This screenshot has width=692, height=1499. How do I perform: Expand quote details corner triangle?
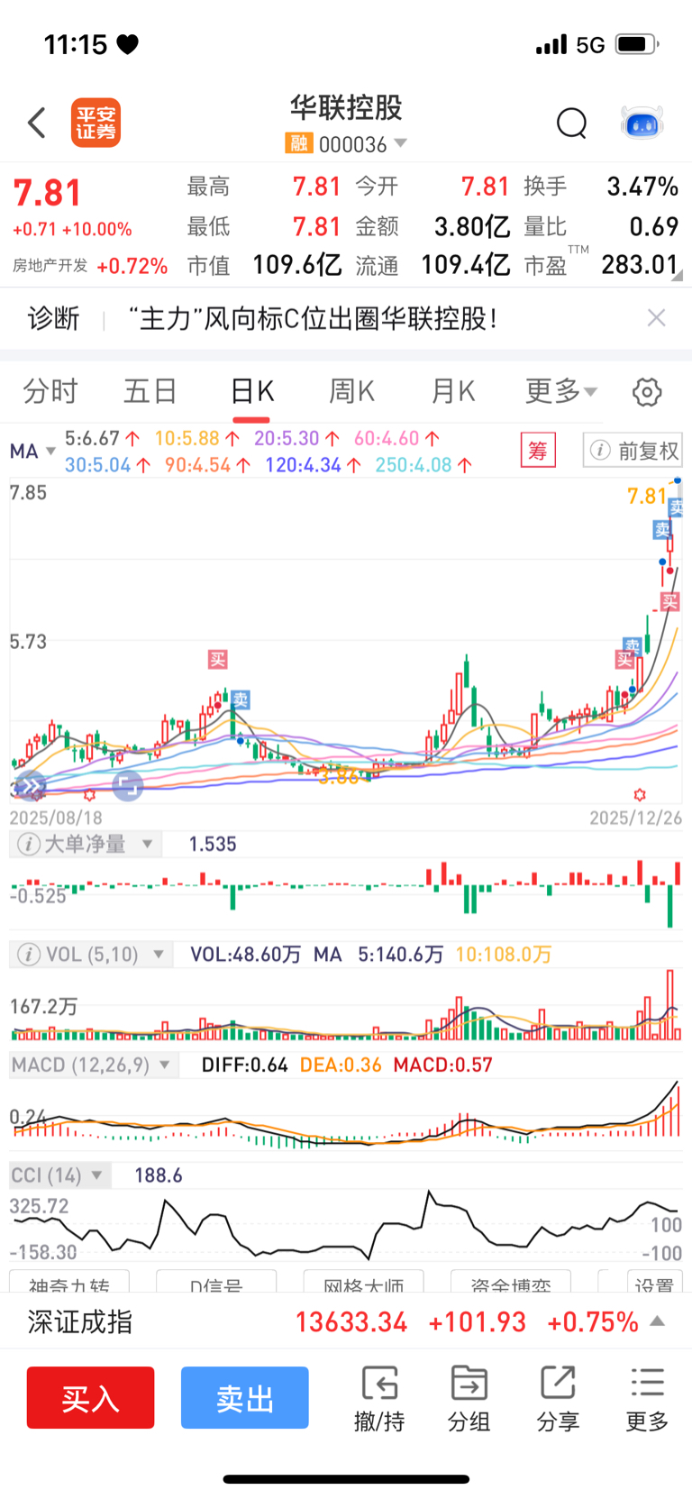coord(677,276)
